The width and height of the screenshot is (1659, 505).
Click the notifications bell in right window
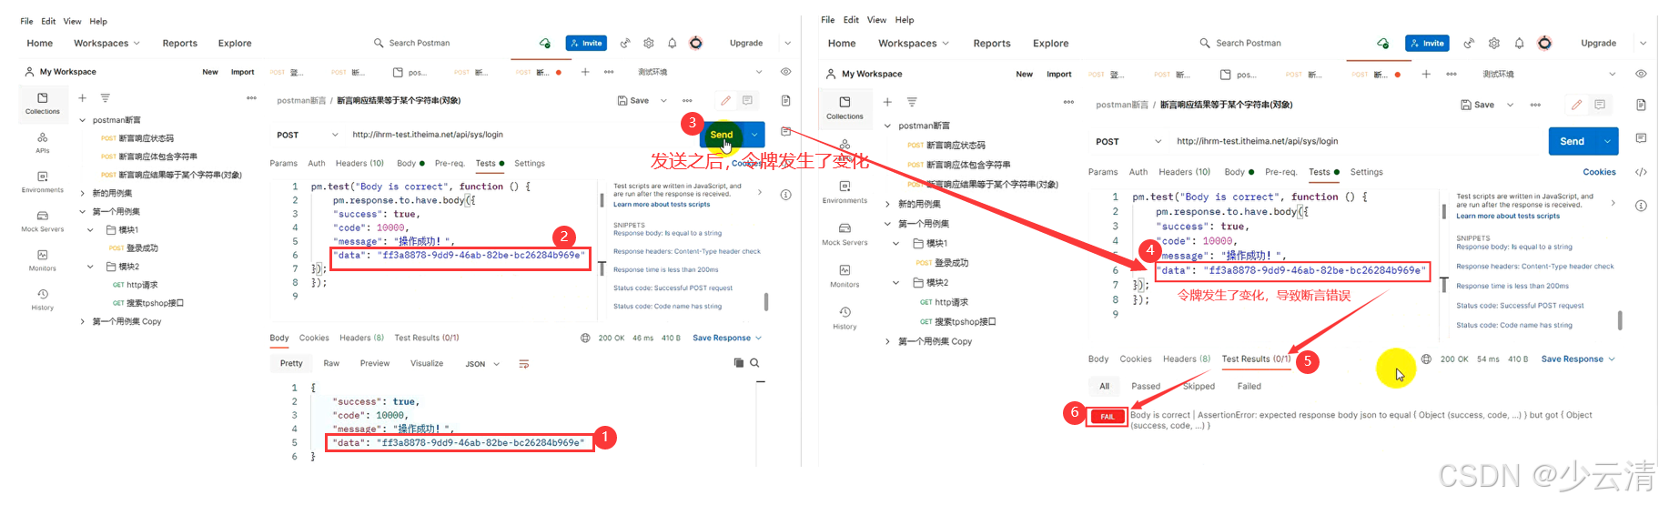pos(1519,43)
